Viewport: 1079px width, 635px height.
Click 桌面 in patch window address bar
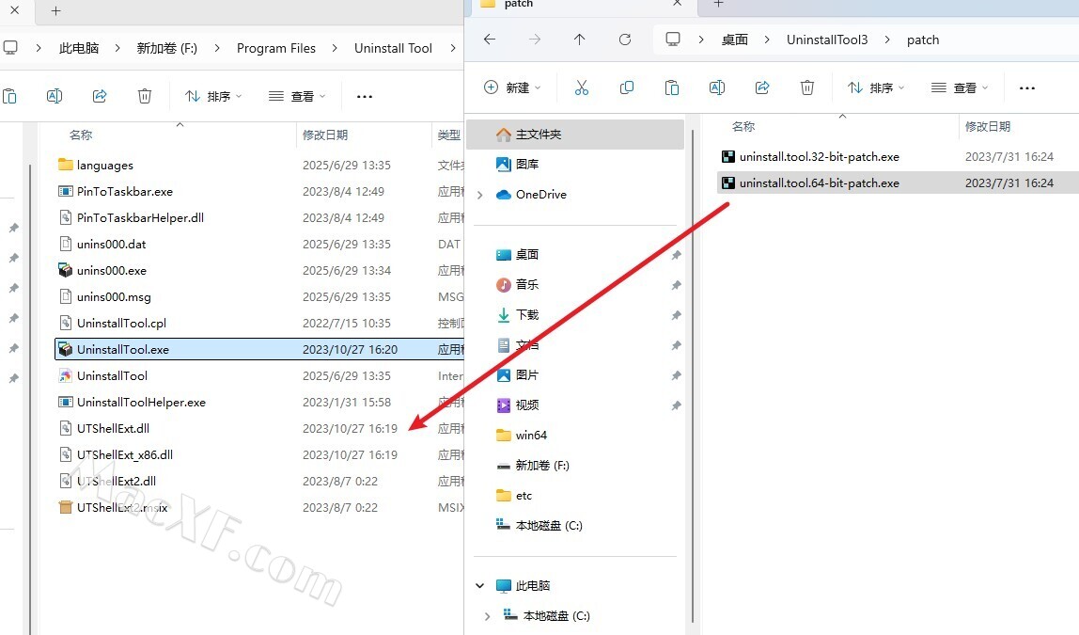coord(734,40)
